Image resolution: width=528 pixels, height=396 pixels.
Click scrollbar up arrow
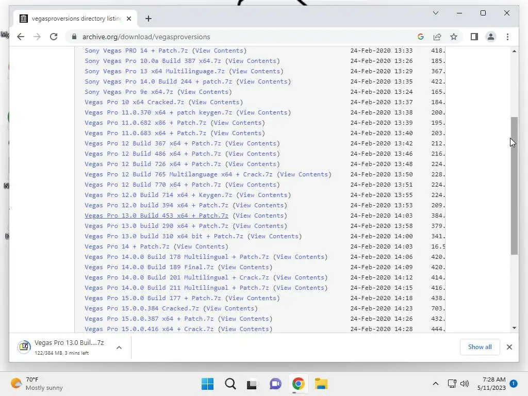coord(514,51)
